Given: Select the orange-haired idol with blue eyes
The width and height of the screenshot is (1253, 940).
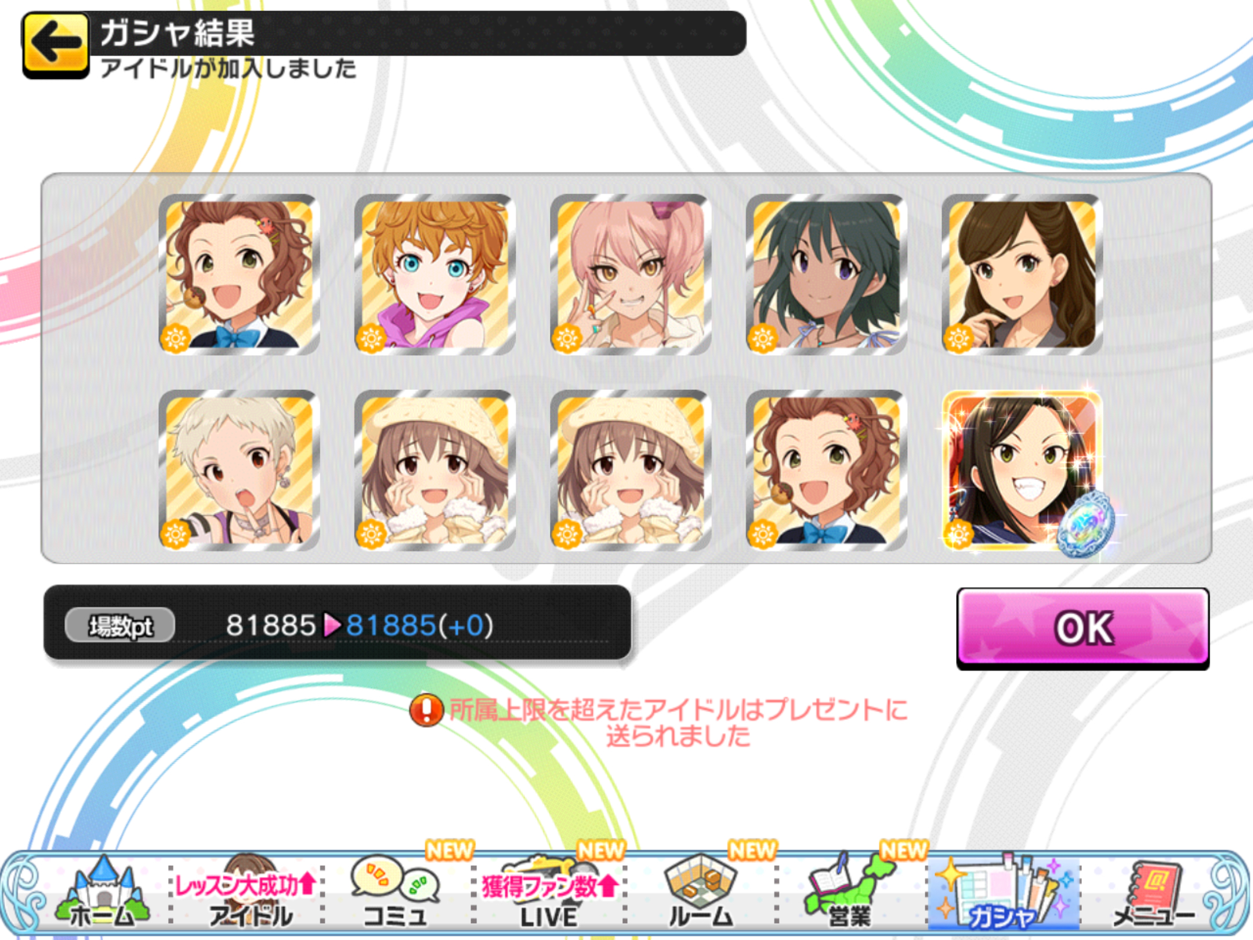Looking at the screenshot, I should pos(435,274).
